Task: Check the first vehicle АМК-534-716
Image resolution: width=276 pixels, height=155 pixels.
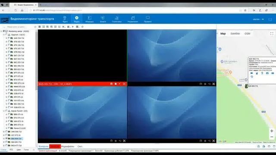Action: (x=9, y=38)
